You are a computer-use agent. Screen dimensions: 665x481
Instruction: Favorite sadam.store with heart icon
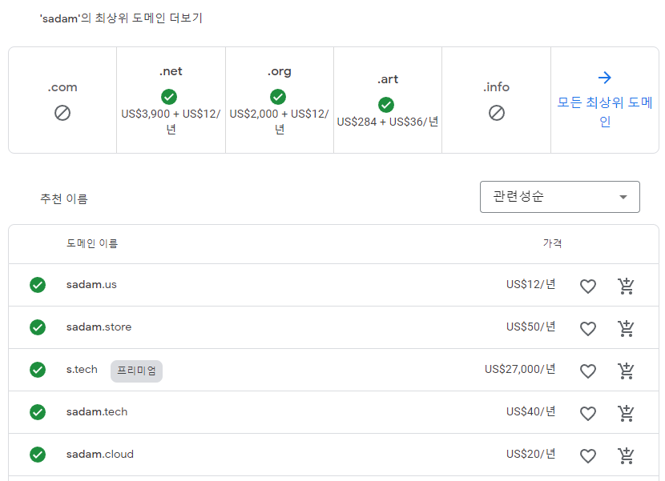point(588,328)
